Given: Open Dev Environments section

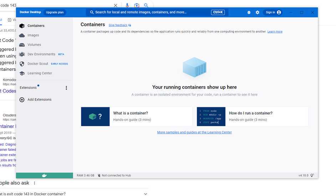Looking at the screenshot, I should pyautogui.click(x=41, y=54).
